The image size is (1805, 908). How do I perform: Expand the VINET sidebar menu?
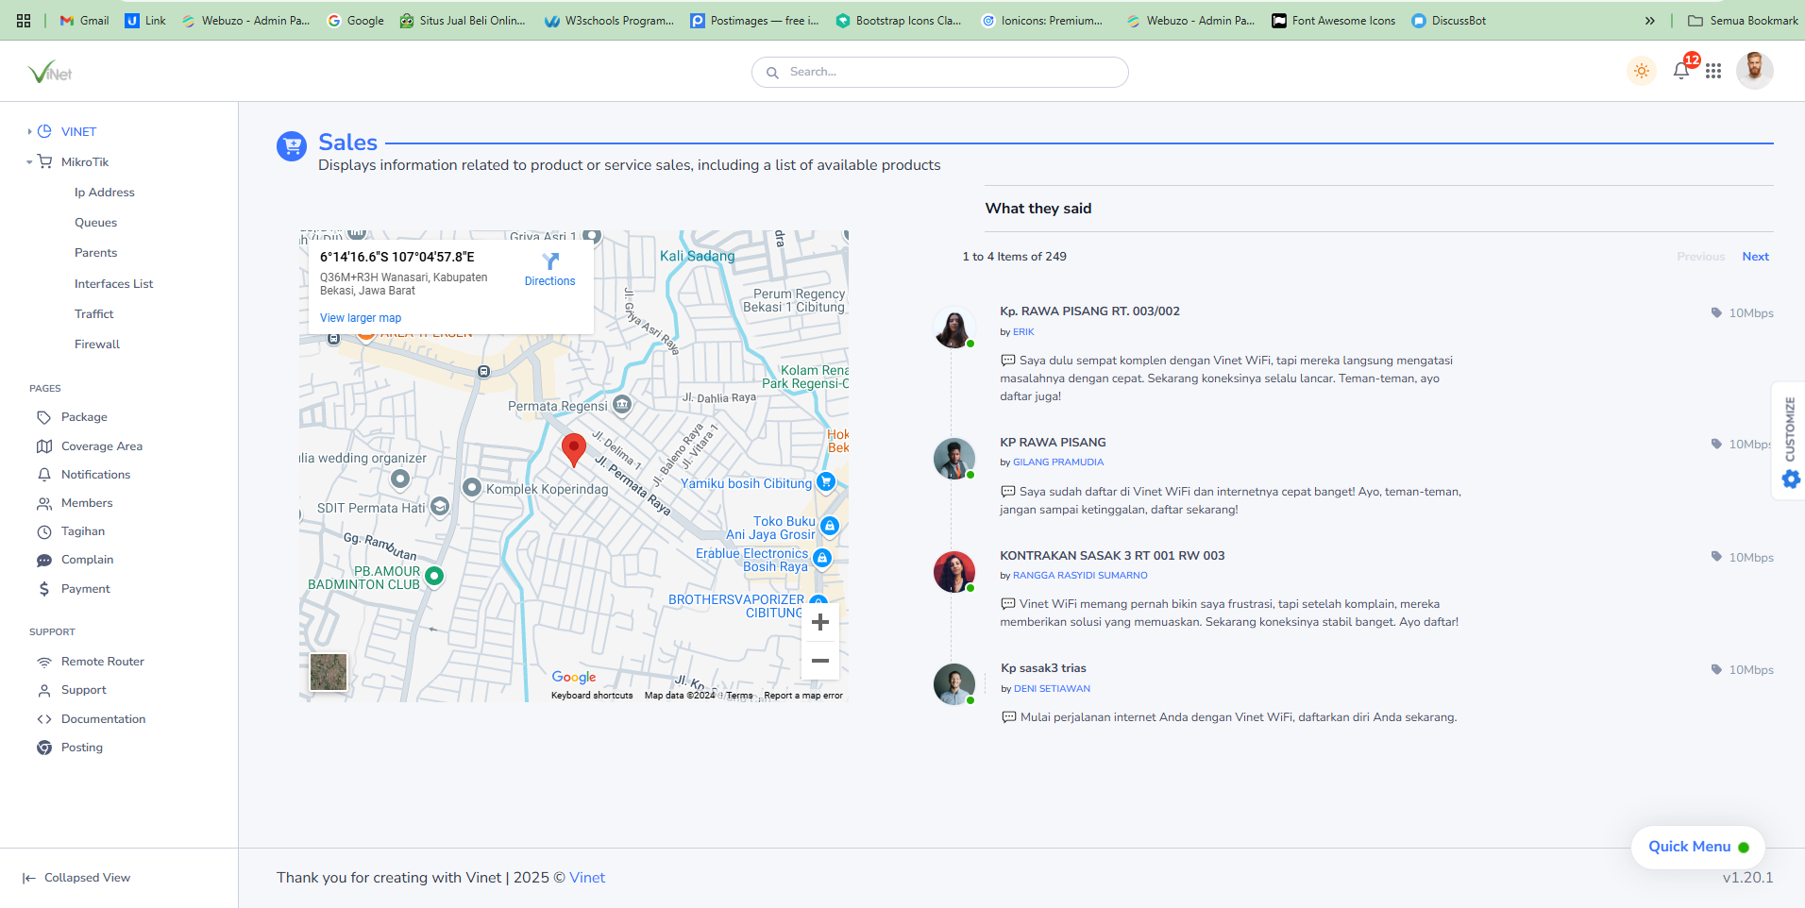pyautogui.click(x=78, y=132)
